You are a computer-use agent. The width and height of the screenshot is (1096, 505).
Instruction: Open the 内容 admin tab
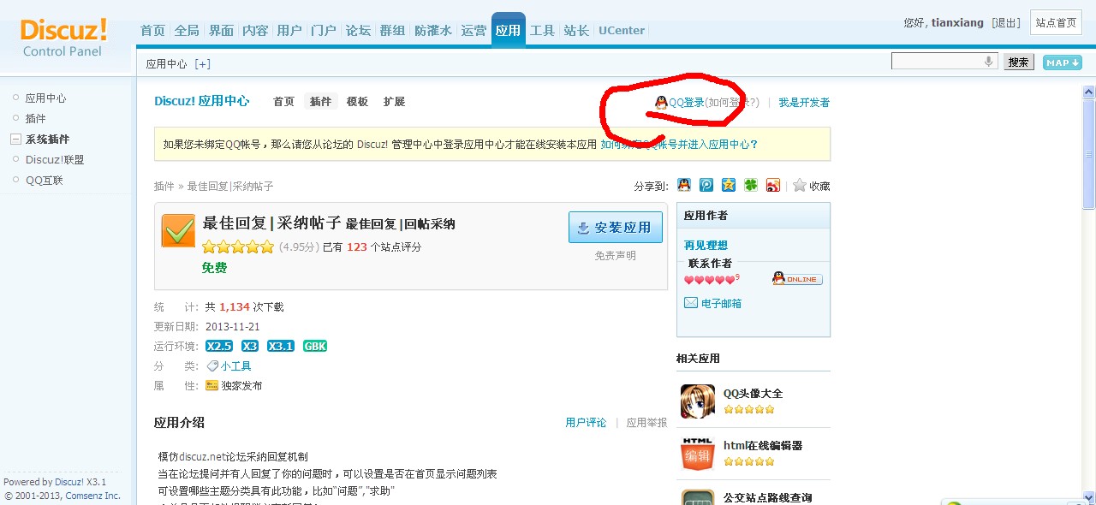(x=255, y=30)
